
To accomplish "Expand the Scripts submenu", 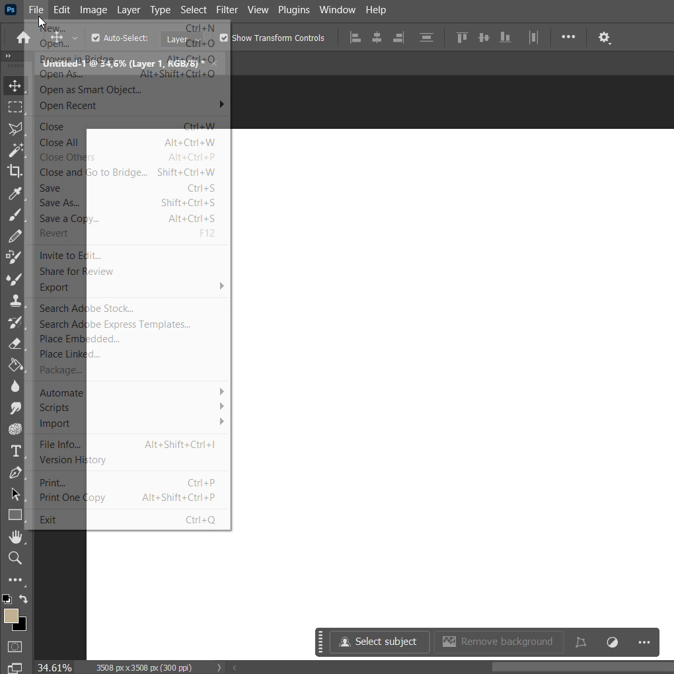I will coord(128,408).
